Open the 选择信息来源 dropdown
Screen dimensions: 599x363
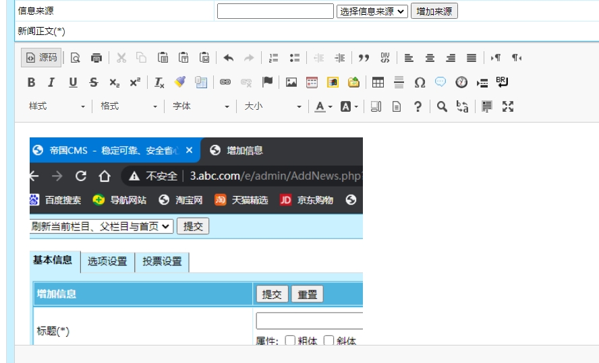(x=372, y=11)
